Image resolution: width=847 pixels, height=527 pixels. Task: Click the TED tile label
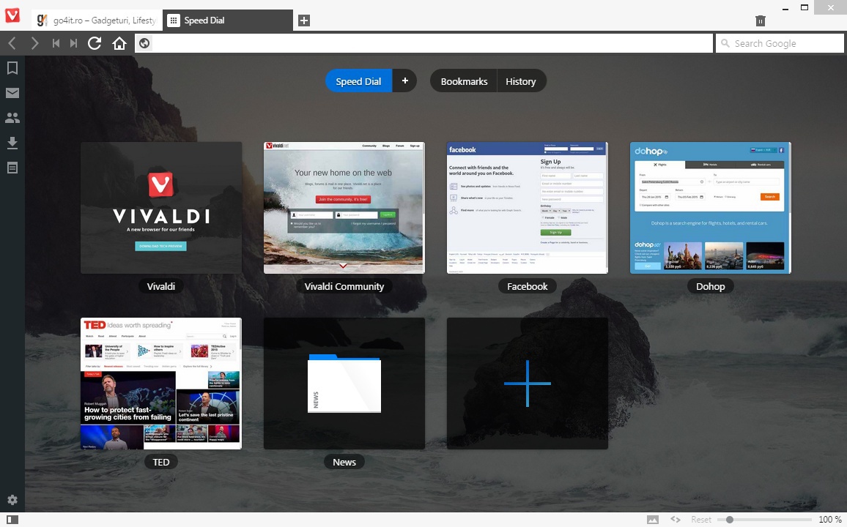click(161, 463)
